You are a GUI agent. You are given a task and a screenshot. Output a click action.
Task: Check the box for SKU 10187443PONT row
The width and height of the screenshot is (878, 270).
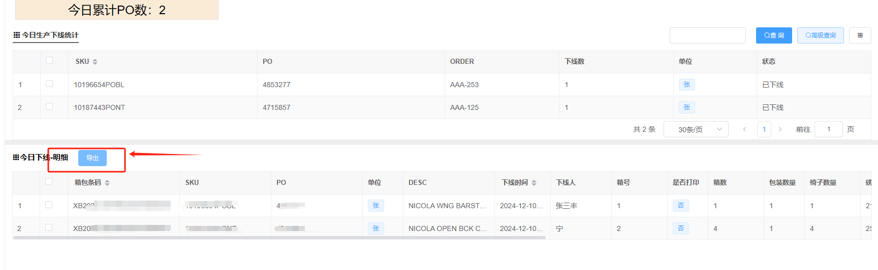[49, 106]
